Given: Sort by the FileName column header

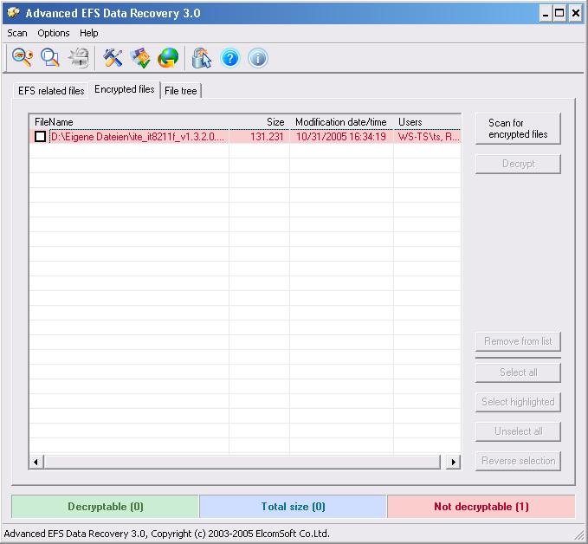Looking at the screenshot, I should pos(129,122).
